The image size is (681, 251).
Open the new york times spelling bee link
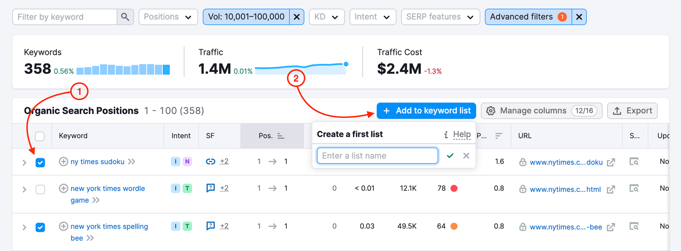click(x=109, y=232)
